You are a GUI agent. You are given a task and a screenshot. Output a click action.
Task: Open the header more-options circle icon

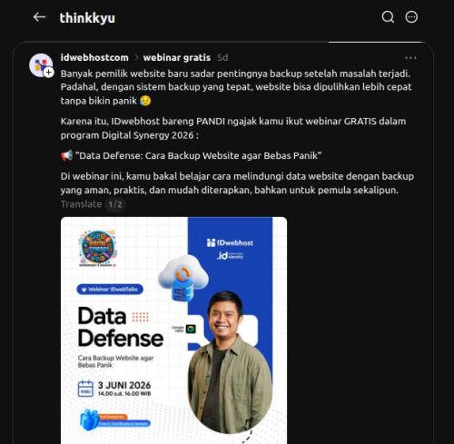(x=411, y=17)
